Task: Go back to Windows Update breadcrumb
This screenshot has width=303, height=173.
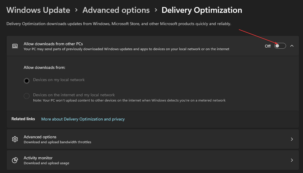Action: point(38,10)
